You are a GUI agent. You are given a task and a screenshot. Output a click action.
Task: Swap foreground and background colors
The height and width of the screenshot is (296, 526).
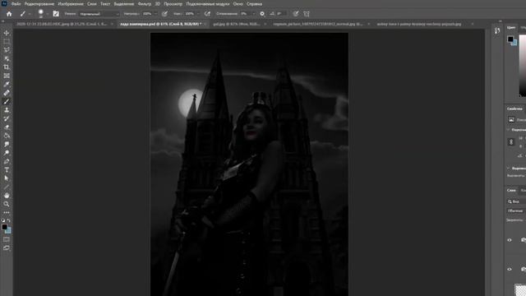pos(9,220)
